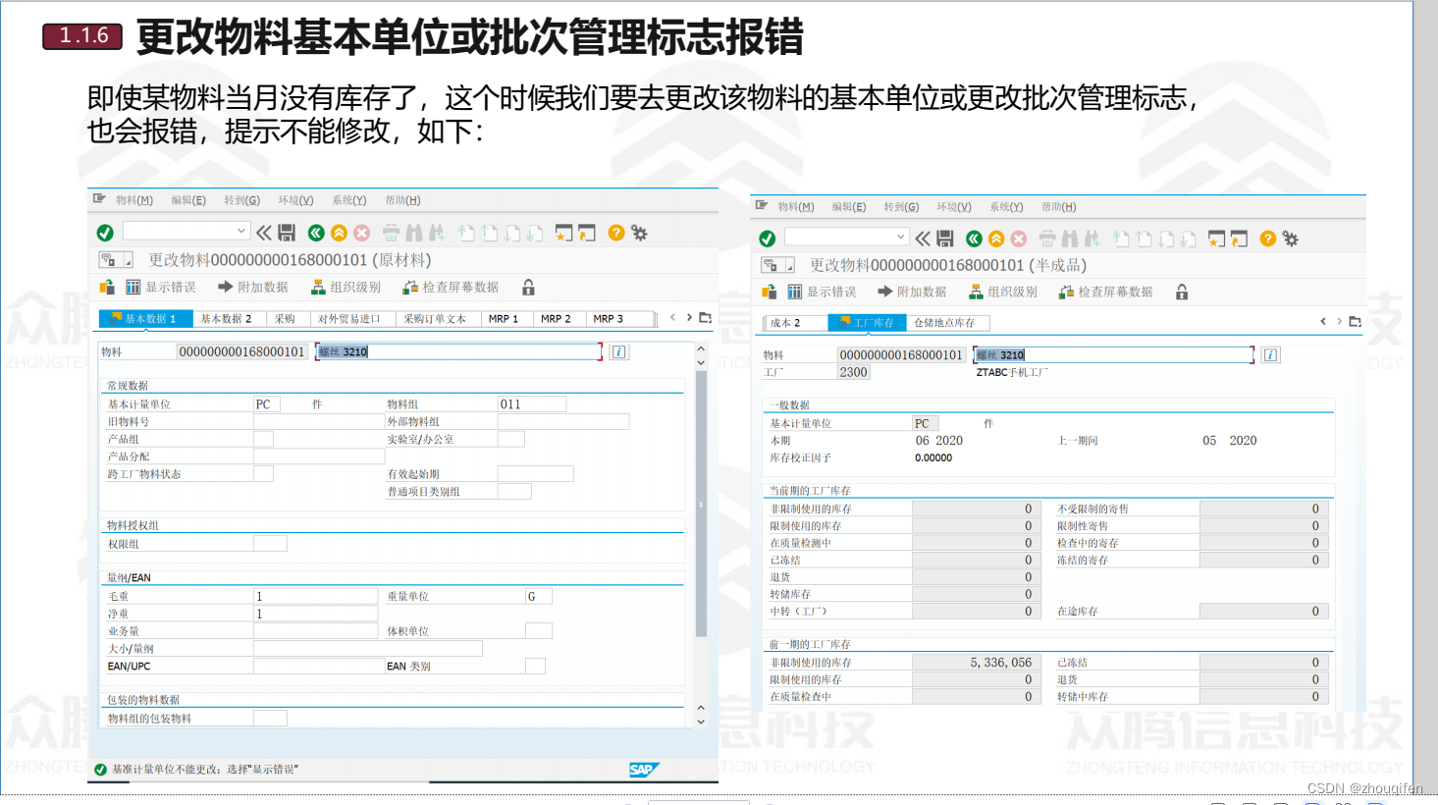Click red Cancel icon in left window toolbar
Image resolution: width=1438 pixels, height=805 pixels.
[361, 233]
